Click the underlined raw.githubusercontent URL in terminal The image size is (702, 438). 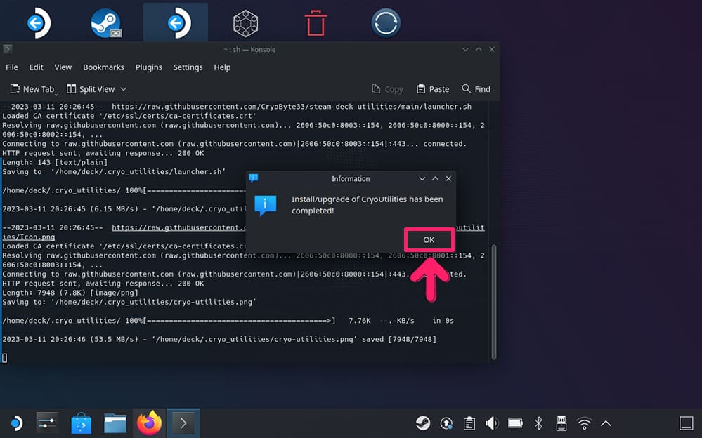(178, 227)
